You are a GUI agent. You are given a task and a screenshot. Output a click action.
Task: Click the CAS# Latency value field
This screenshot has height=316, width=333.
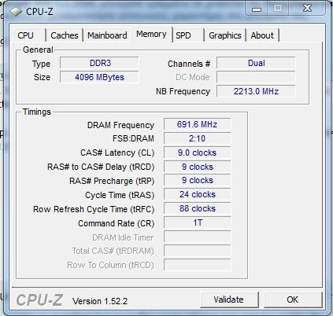coord(197,152)
